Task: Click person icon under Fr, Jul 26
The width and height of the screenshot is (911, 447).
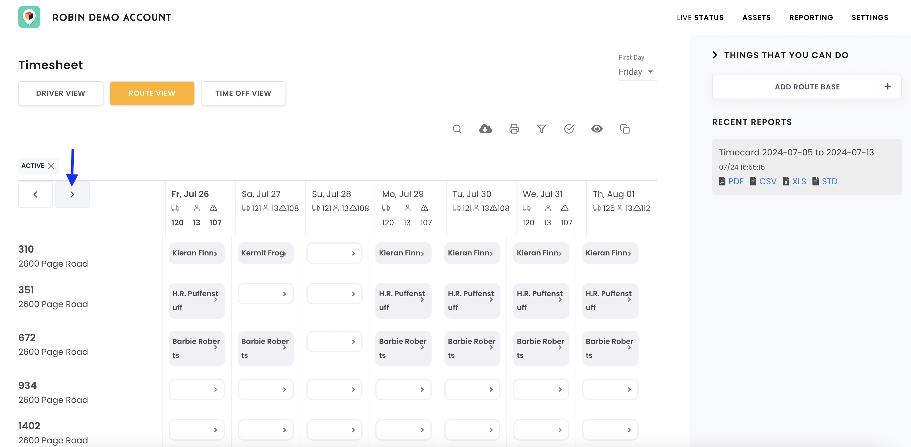Action: [x=197, y=208]
